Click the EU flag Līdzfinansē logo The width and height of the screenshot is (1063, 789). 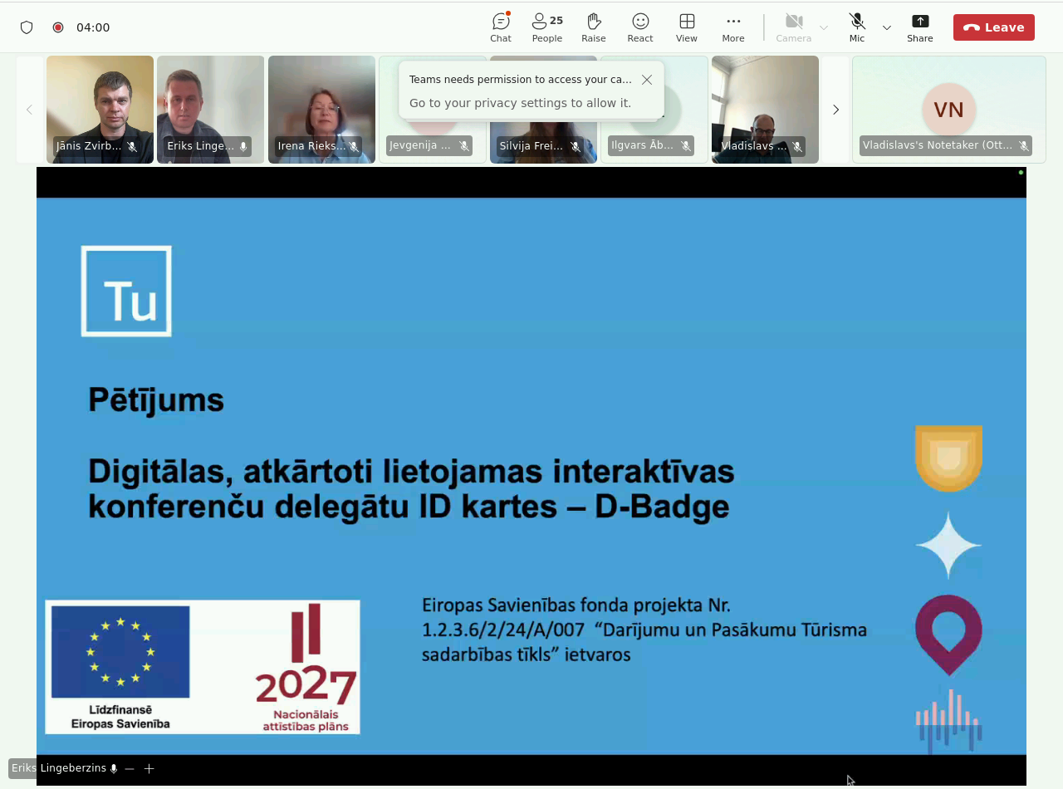click(120, 668)
